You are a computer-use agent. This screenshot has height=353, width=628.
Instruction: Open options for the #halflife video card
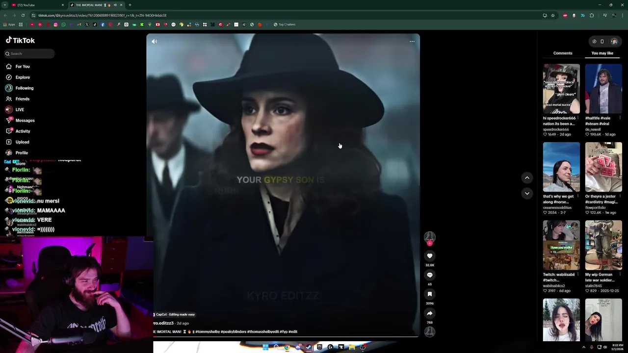click(620, 118)
